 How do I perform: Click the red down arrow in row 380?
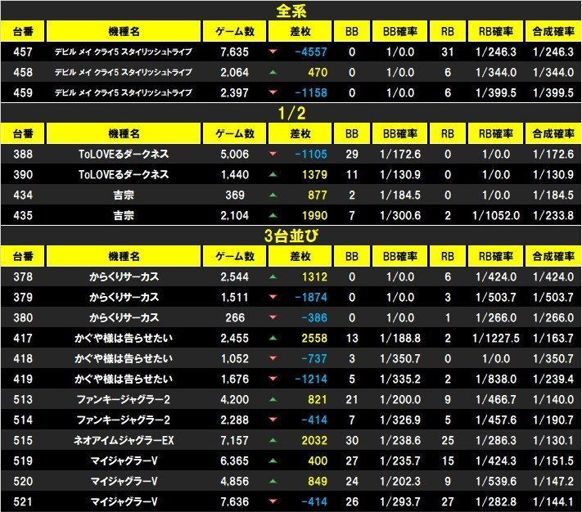273,317
